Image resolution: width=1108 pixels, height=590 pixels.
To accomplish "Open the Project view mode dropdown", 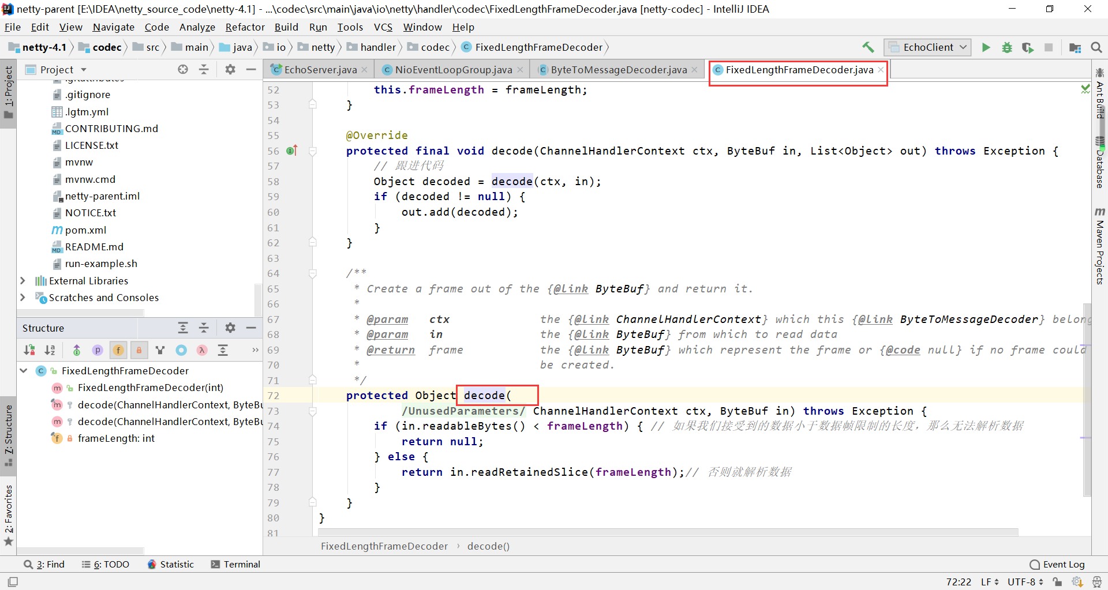I will click(84, 70).
